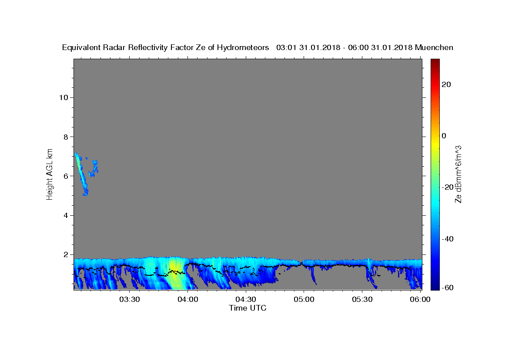
Task: Click the colorbar label "Ze dBmm^6/m^3"
Action: coord(458,174)
